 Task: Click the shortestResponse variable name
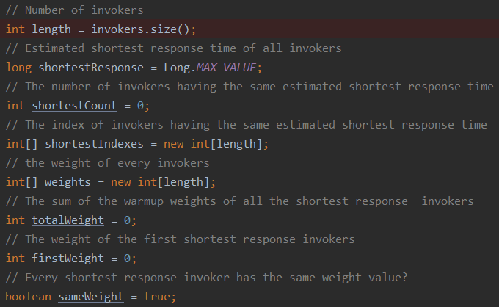coord(91,68)
